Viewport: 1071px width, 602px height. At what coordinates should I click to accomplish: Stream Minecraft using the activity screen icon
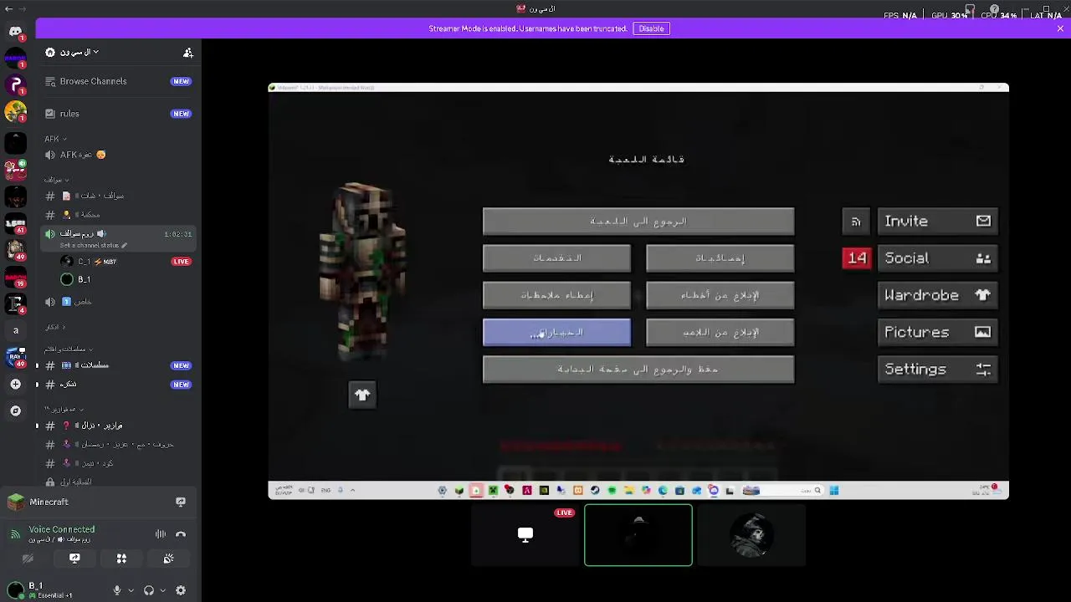click(x=180, y=502)
